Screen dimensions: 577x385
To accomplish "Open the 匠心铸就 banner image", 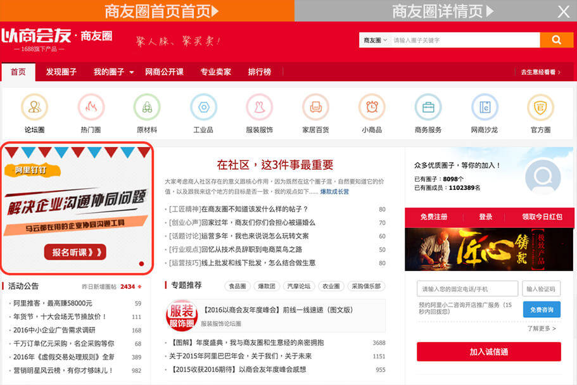I will pyautogui.click(x=489, y=249).
